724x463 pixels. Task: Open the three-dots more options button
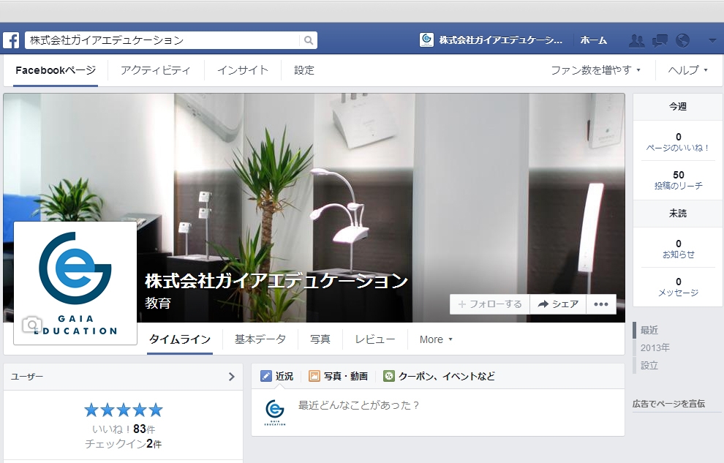click(x=600, y=304)
